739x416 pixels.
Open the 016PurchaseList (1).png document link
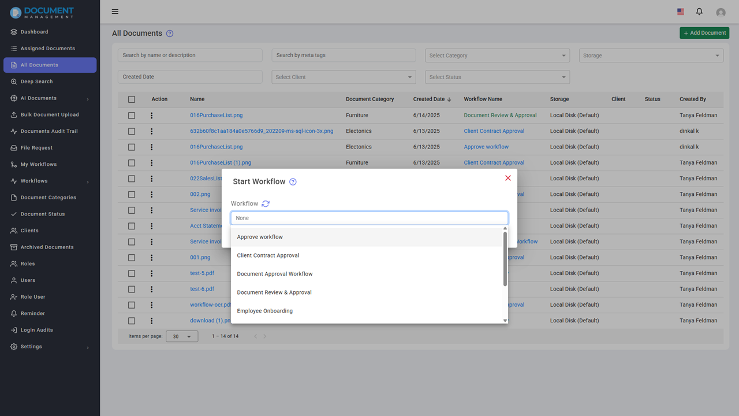221,163
